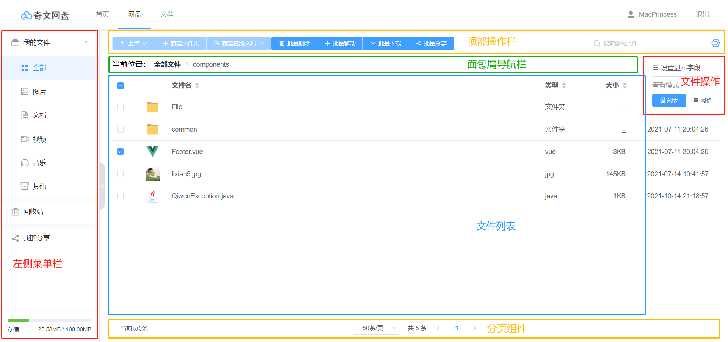Open the 首页 tab
This screenshot has width=728, height=342.
(102, 14)
